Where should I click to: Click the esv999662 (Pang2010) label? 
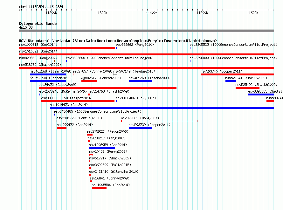[135, 45]
